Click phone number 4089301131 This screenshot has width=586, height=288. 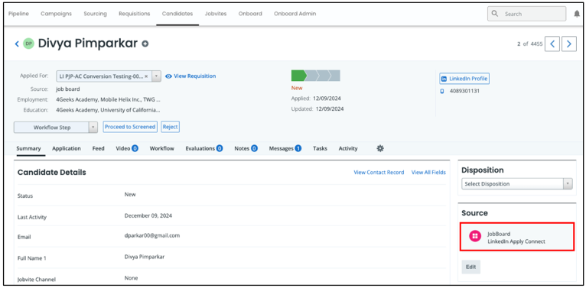pyautogui.click(x=464, y=91)
